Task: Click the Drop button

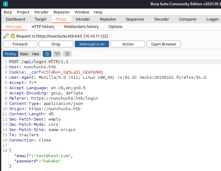Action: [x=56, y=44]
